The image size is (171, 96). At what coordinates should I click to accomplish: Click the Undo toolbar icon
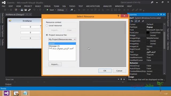pos(34,10)
